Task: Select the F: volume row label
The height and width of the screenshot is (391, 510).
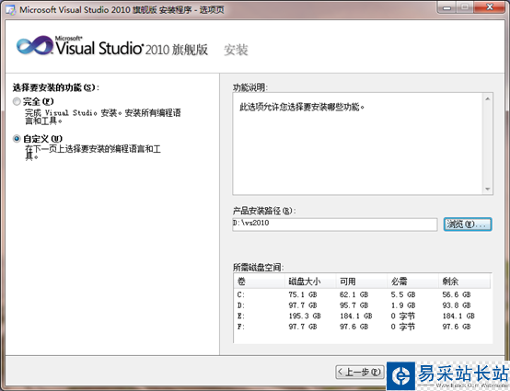Action: [240, 327]
